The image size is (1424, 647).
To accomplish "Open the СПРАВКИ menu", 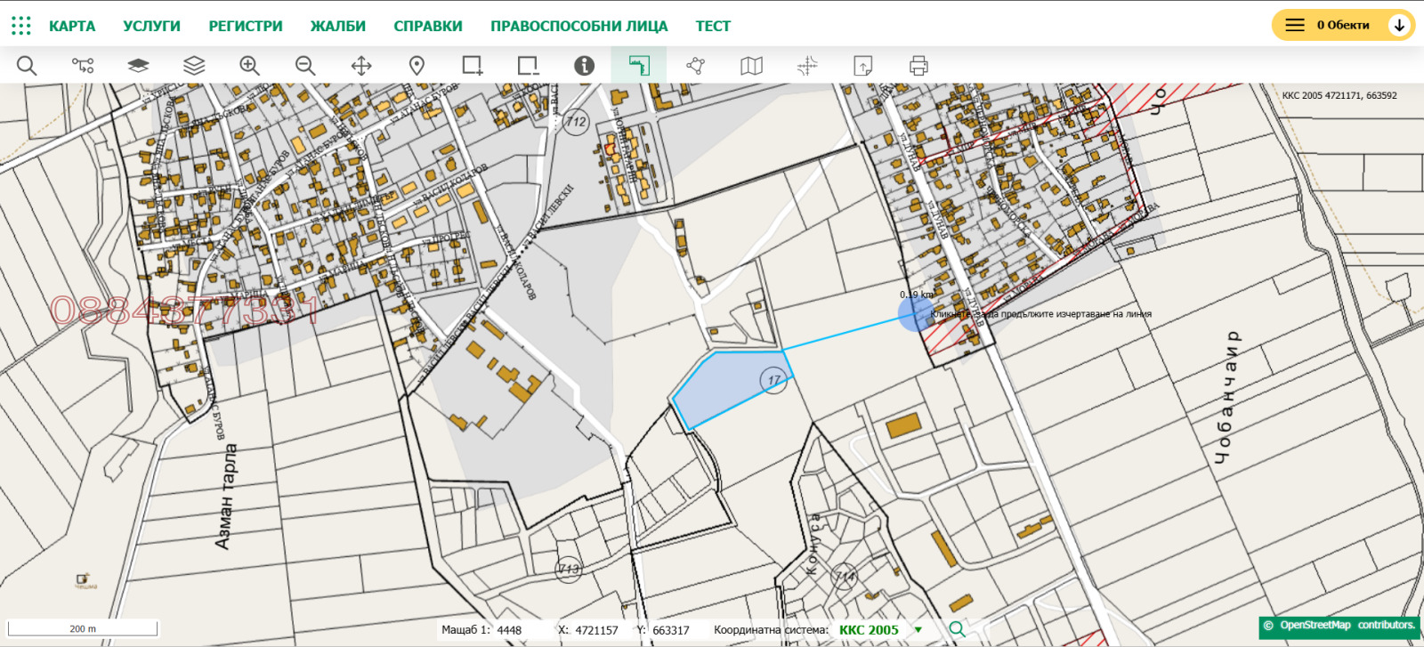I will pyautogui.click(x=428, y=26).
